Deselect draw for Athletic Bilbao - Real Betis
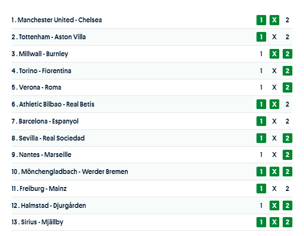 (x=274, y=104)
